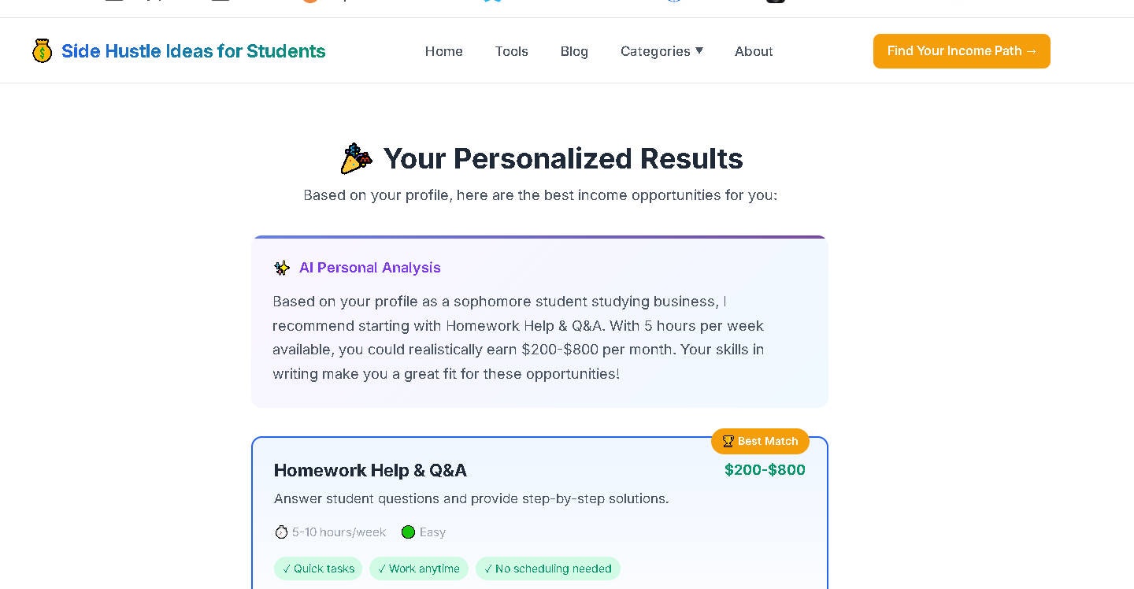This screenshot has width=1134, height=589.
Task: Open the Categories chevron arrow
Action: [699, 51]
